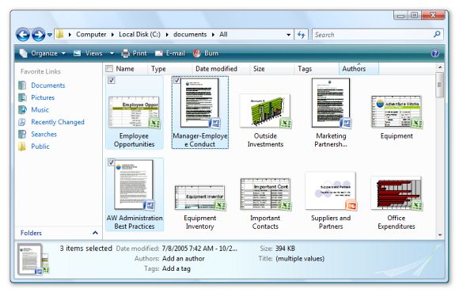
Task: Expand the arrow after Local Disk (C:)
Action: coord(167,35)
